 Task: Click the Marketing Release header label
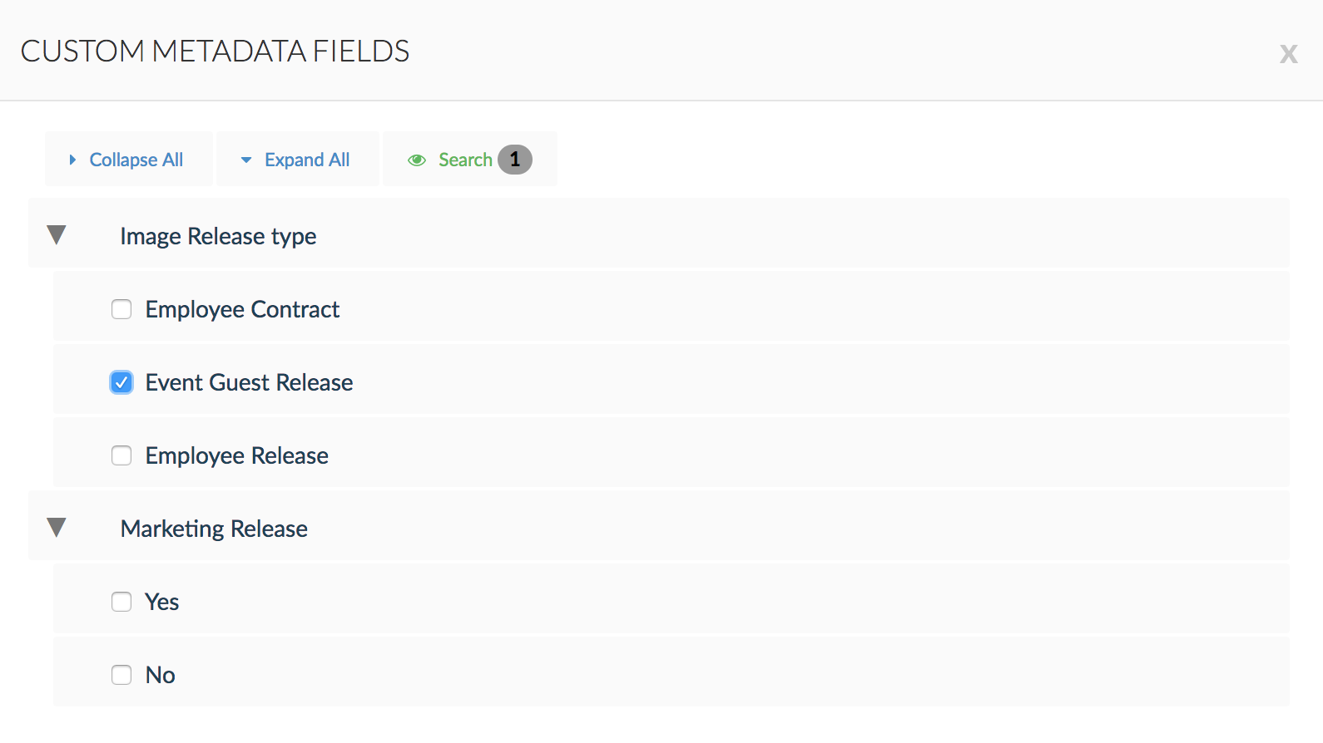(214, 529)
